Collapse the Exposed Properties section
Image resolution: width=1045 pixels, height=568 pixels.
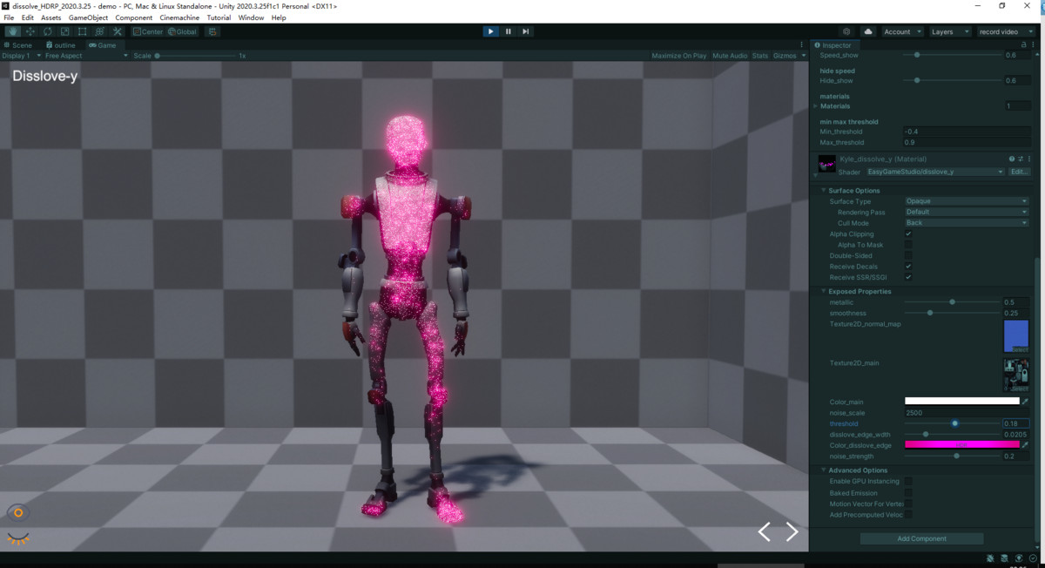824,291
